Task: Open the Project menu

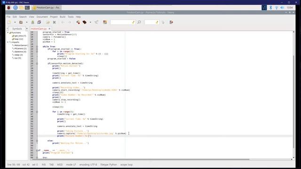Action: pos(54,17)
